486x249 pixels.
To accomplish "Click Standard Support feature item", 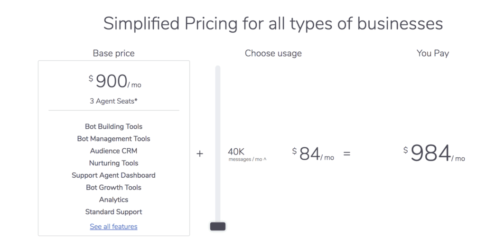I will [113, 212].
